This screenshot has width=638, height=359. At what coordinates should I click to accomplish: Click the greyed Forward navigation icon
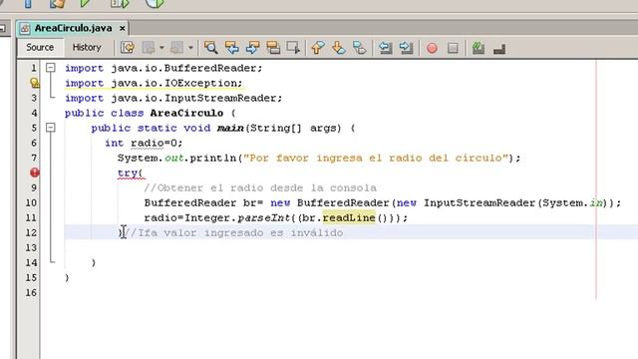pos(177,48)
